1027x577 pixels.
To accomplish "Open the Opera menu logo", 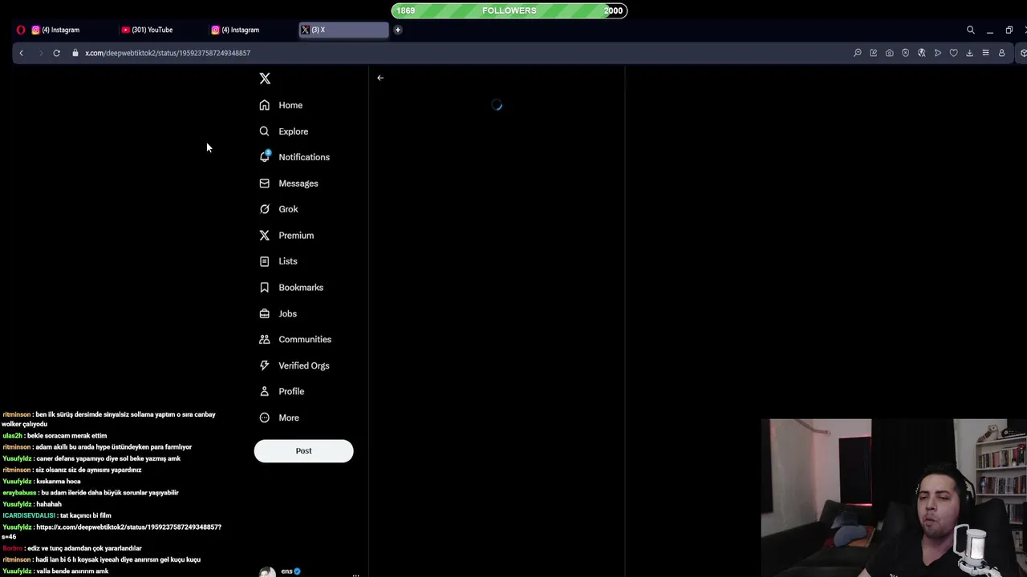I will click(x=21, y=30).
